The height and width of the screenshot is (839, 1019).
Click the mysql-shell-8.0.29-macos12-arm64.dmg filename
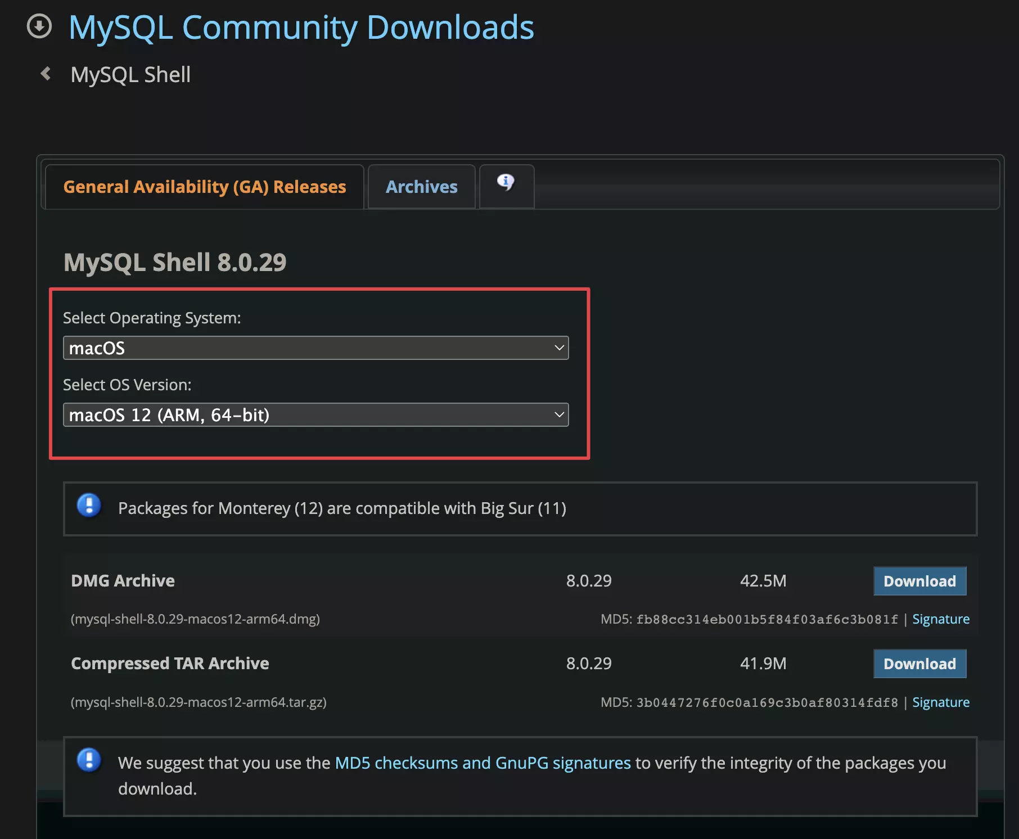click(x=195, y=619)
